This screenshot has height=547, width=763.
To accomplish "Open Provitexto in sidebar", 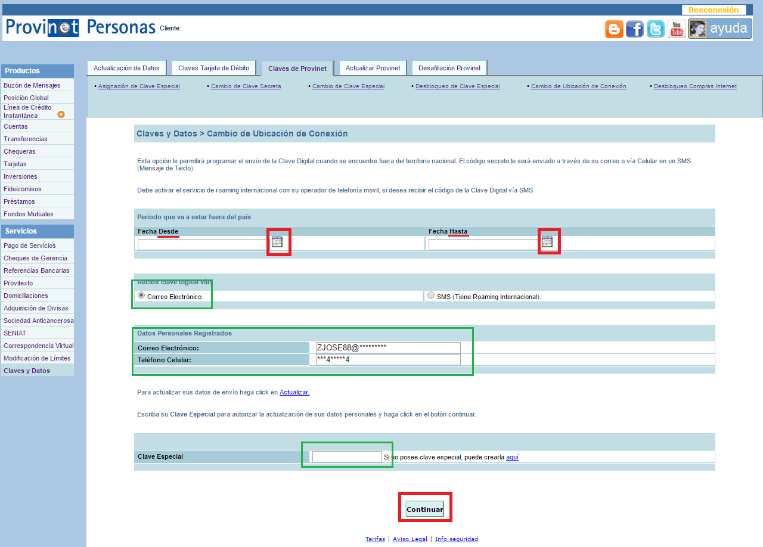I will tap(38, 283).
